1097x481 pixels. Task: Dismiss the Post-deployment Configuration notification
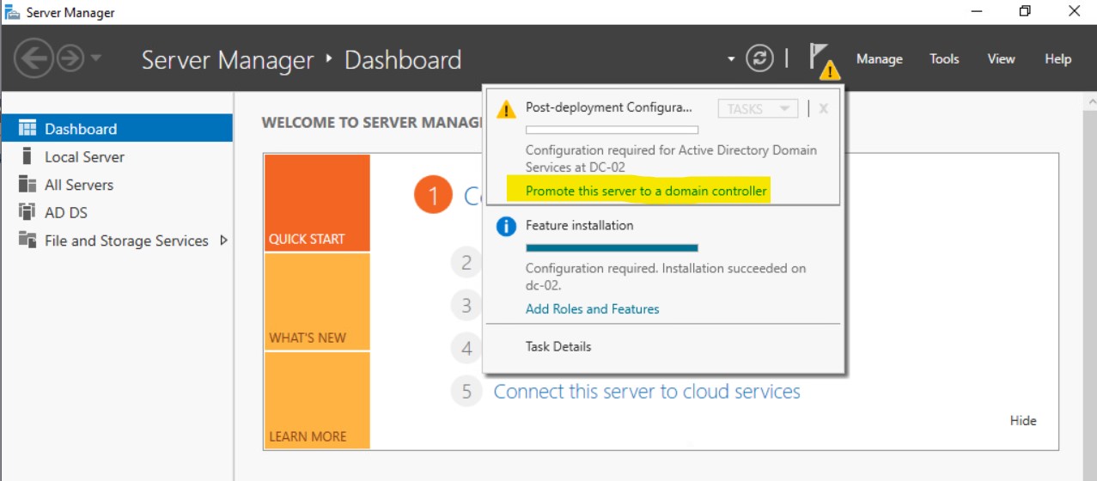[x=823, y=108]
